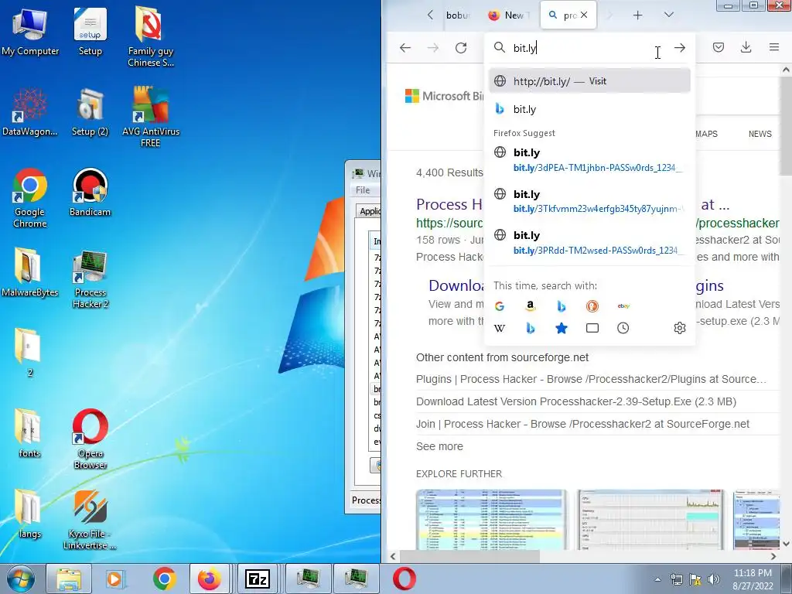This screenshot has width=792, height=594.
Task: Open Family guy Chinese S... folder
Action: point(150,37)
